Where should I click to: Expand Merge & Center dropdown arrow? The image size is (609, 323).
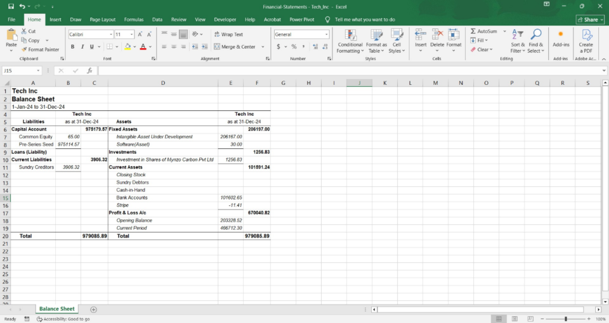tap(263, 46)
